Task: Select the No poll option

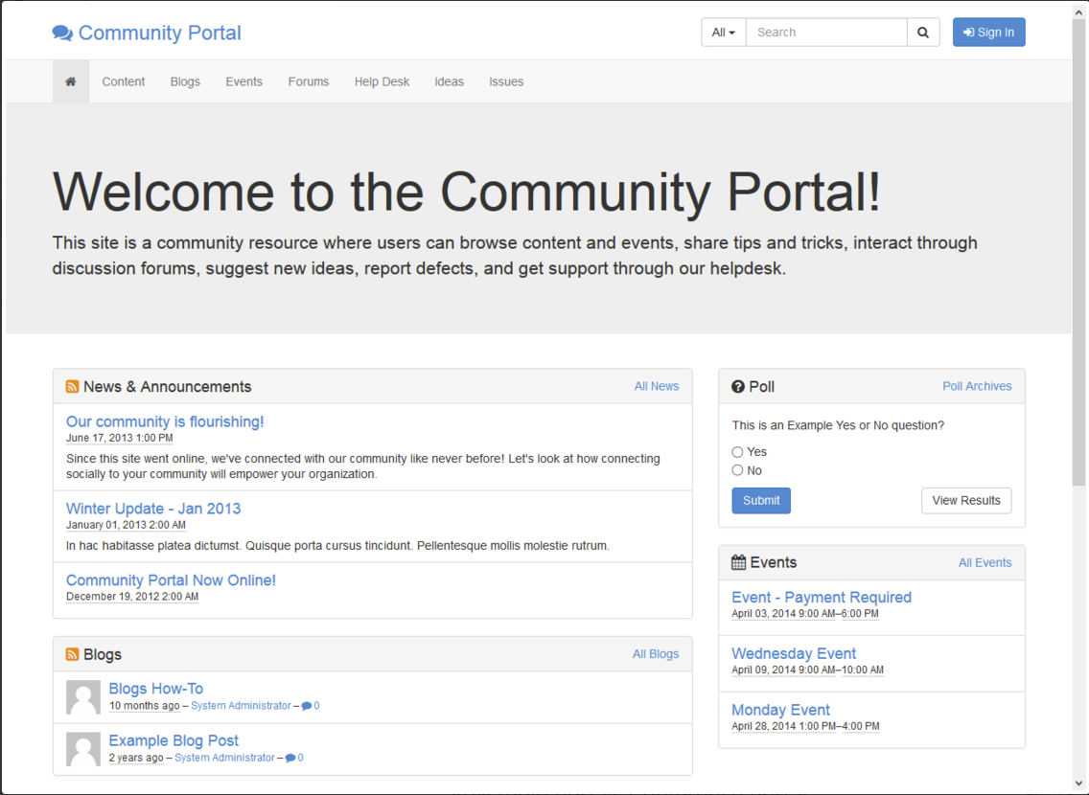Action: [x=737, y=470]
